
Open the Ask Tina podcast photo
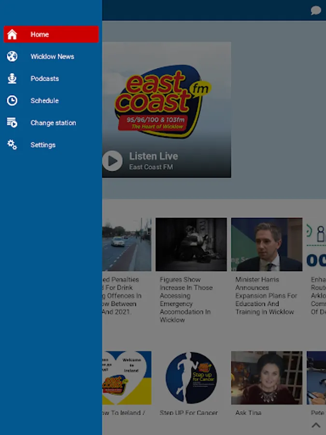click(x=267, y=378)
